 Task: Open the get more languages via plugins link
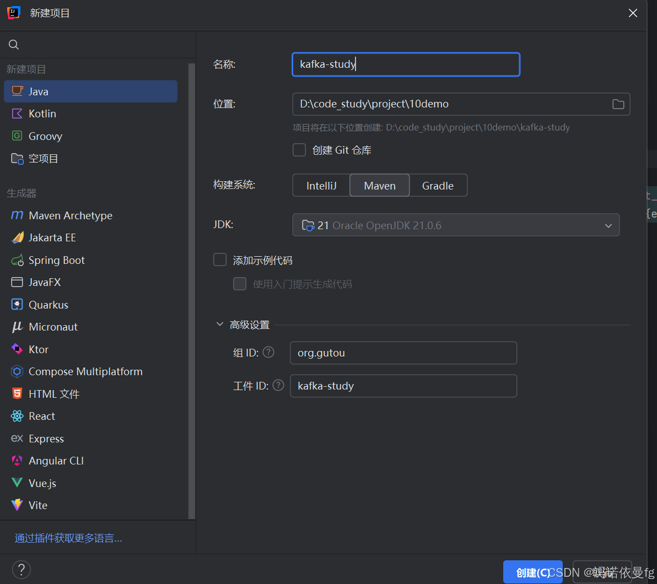pos(68,538)
